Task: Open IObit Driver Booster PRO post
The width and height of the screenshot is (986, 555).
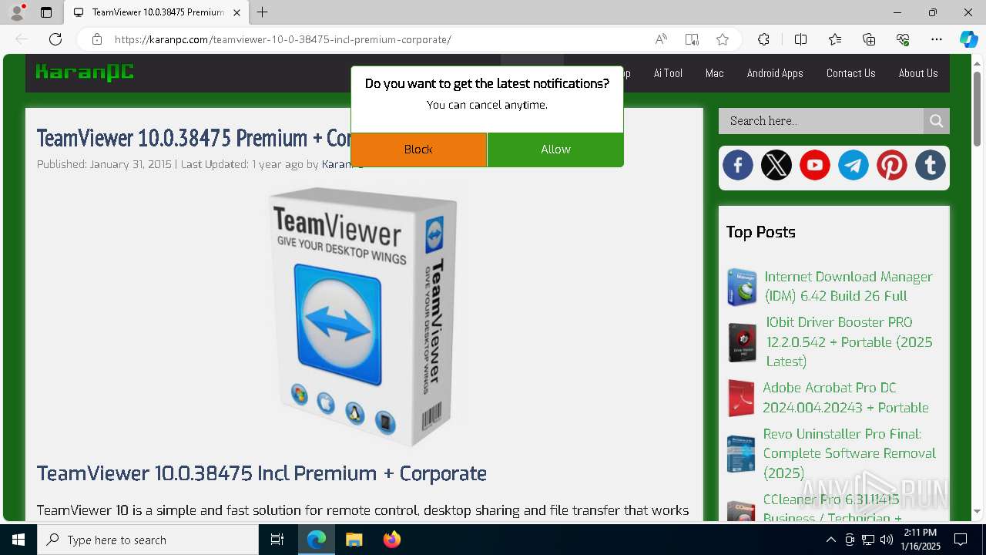Action: coord(849,341)
